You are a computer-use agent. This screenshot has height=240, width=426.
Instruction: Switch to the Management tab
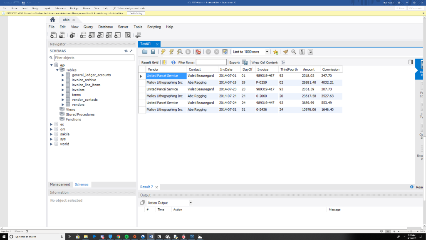pos(60,184)
